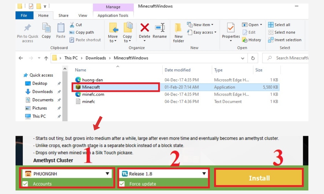Click Invert selection in ribbon
Viewport: 324px width, 194px height.
pos(284,40)
